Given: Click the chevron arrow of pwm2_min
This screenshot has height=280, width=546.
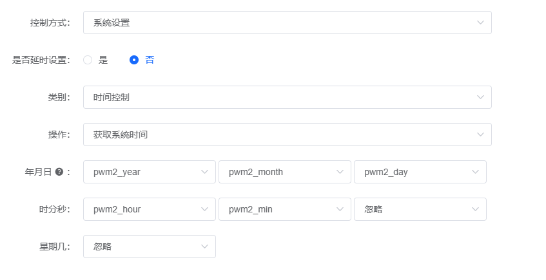Looking at the screenshot, I should point(340,209).
